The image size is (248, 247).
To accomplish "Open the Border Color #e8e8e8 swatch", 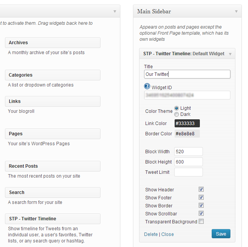I will coord(187,133).
